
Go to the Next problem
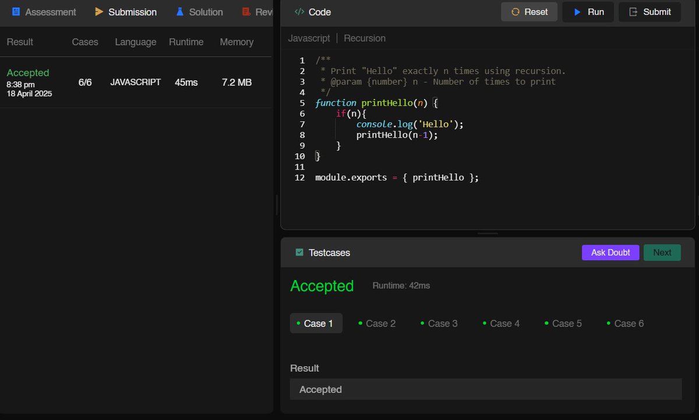662,252
